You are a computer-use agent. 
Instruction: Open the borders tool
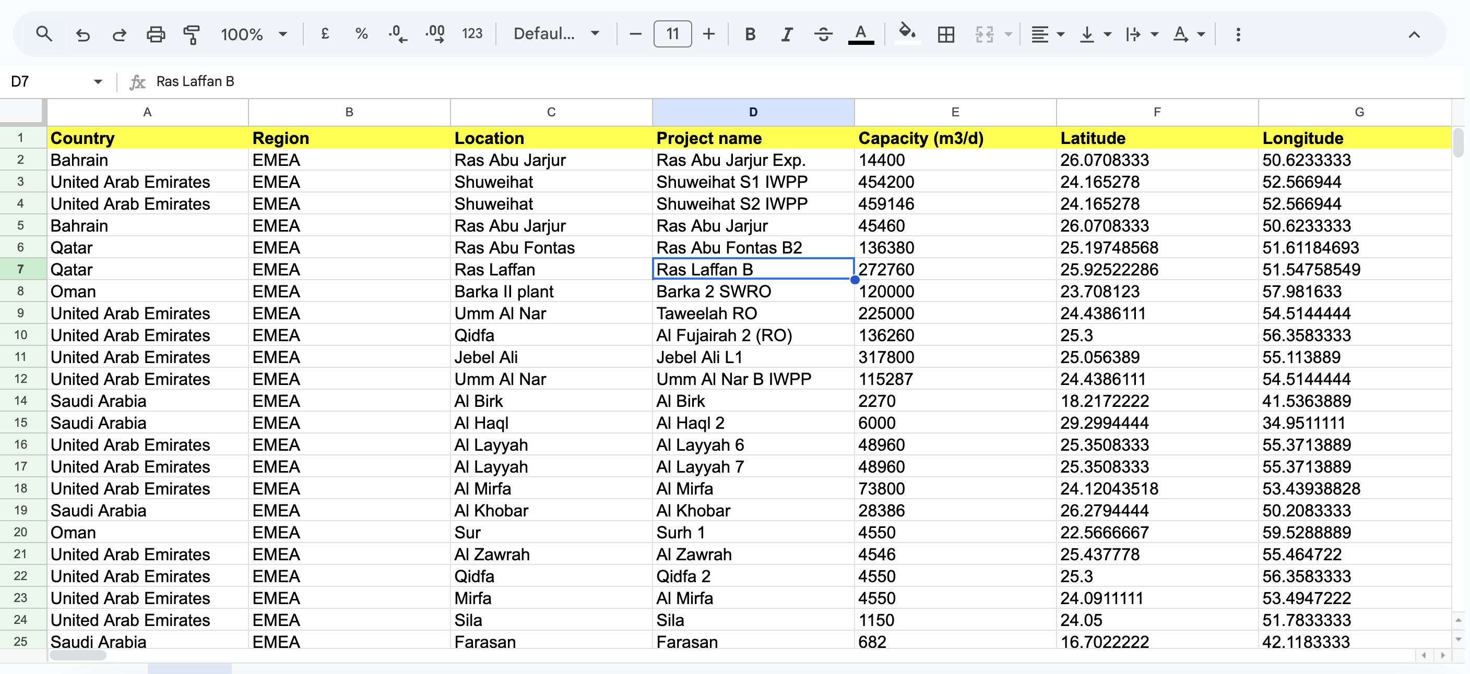click(945, 33)
